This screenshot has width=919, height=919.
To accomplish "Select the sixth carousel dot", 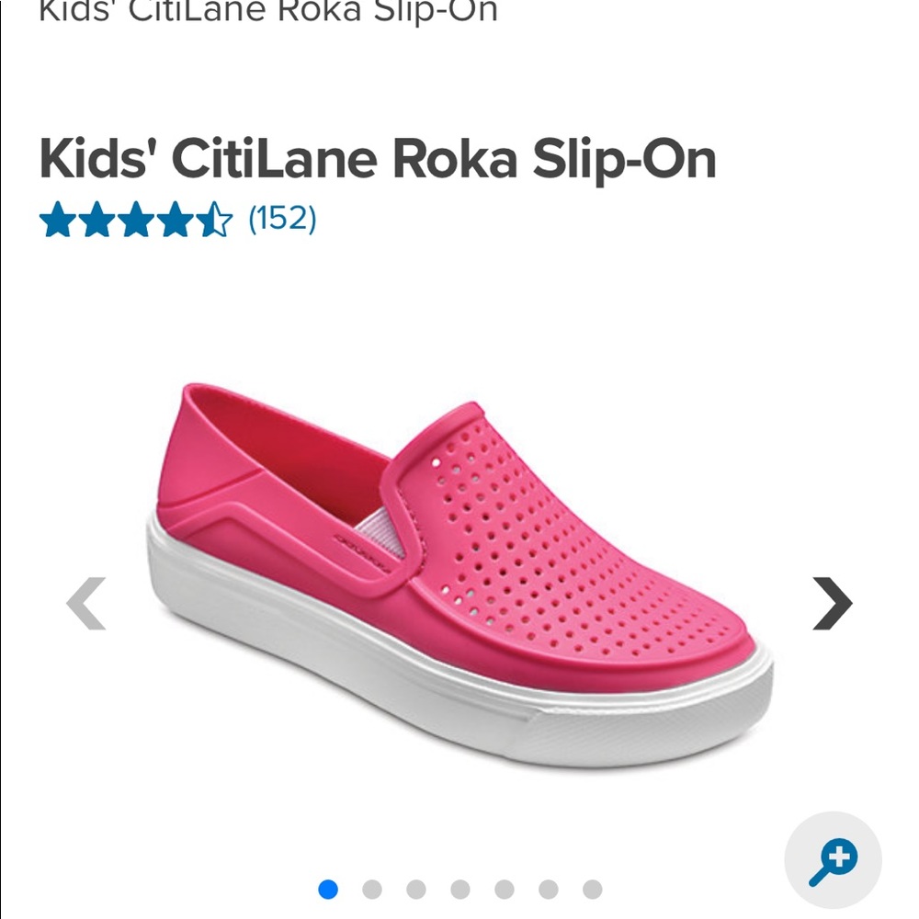I will [x=547, y=888].
